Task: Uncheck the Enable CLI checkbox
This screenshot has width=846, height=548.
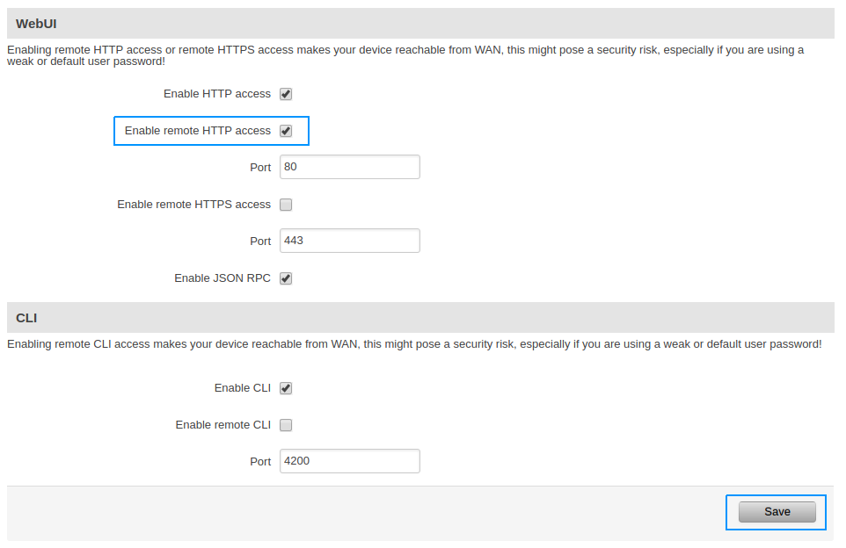Action: [286, 388]
